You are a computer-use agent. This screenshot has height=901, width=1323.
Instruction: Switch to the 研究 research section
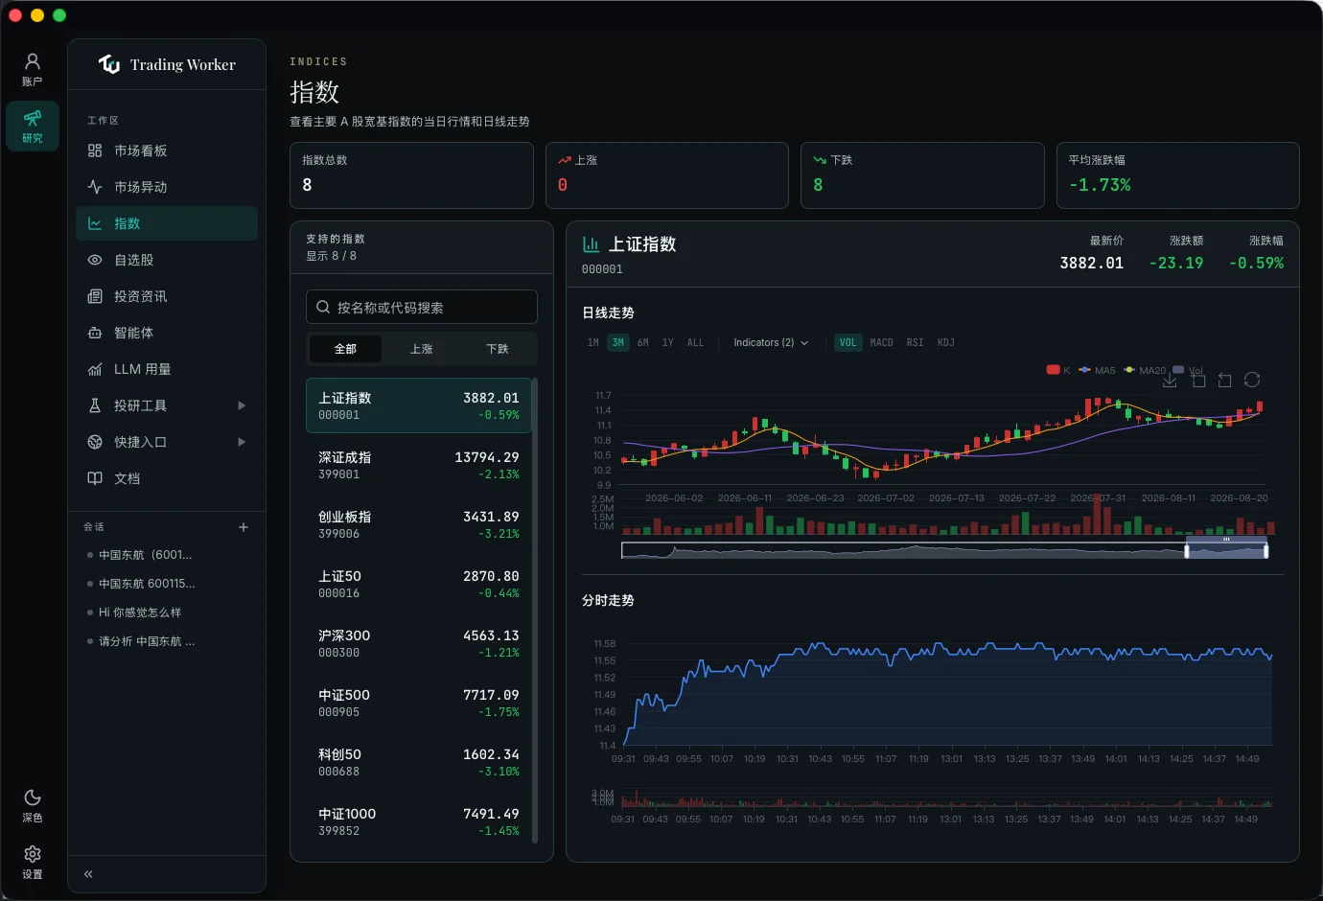33,127
